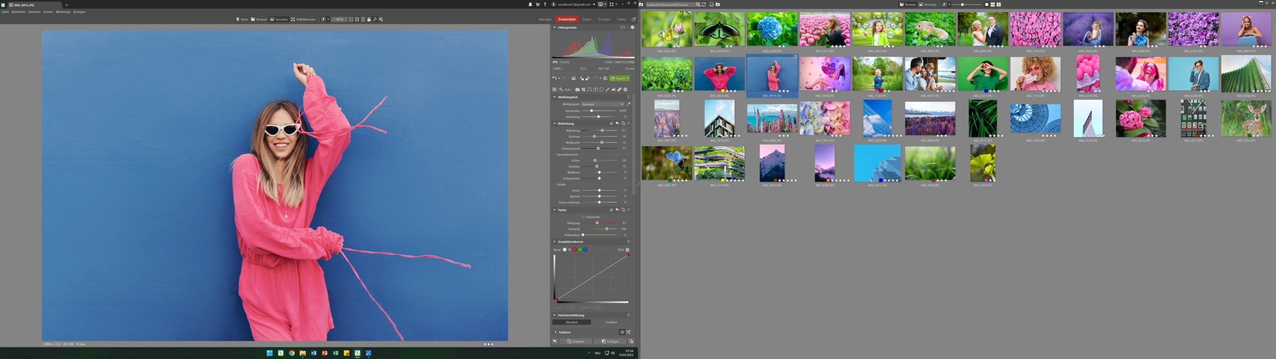Select thumbnail IMG_4256.JPG in browser
Screen dimensions: 1276x359
point(667,30)
